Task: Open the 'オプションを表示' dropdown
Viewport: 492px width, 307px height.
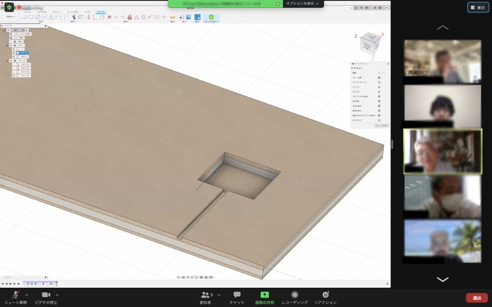Action: [x=302, y=4]
